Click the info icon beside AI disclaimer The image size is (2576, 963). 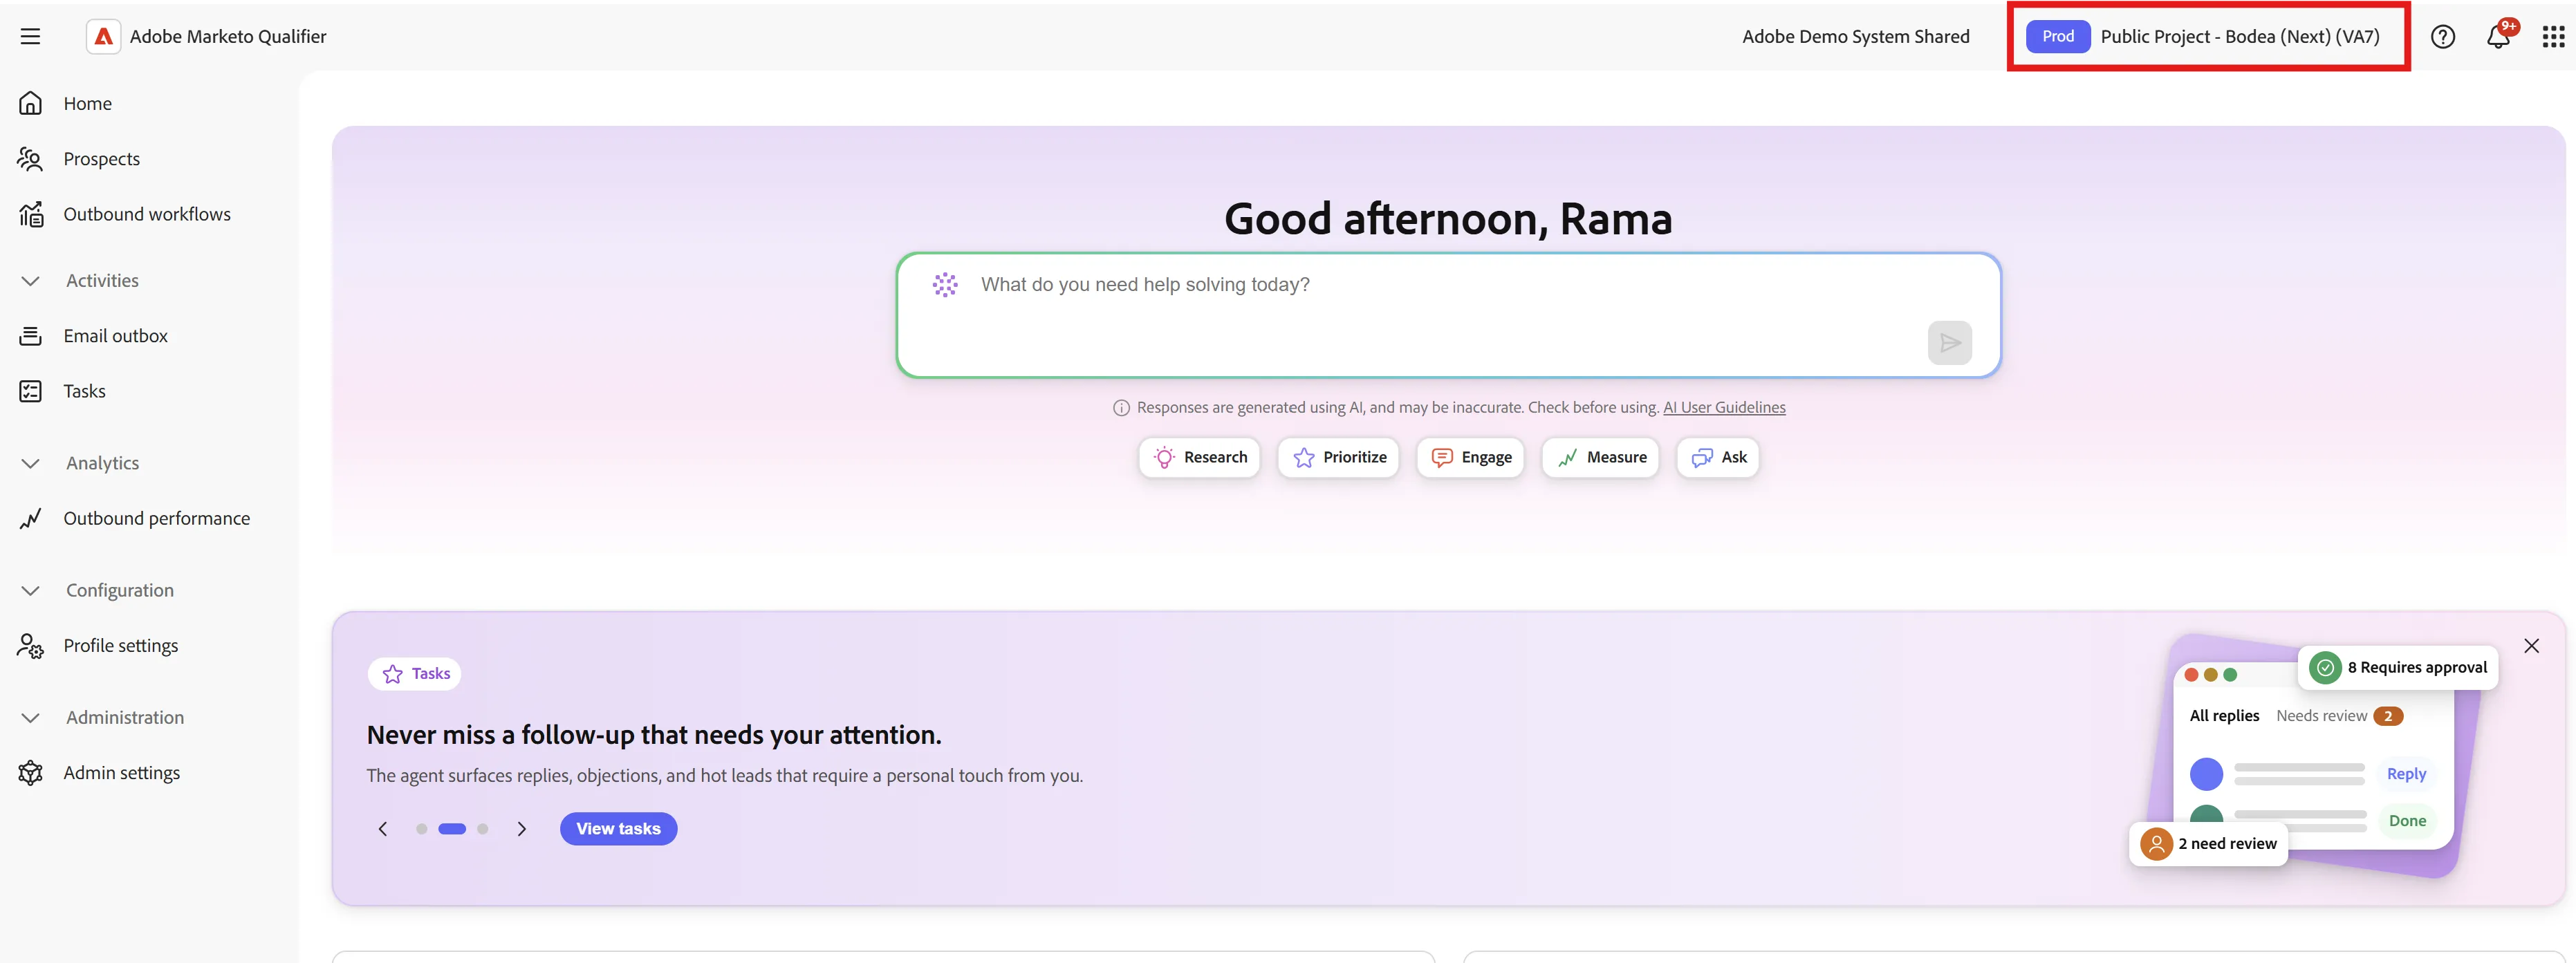[x=1121, y=408]
